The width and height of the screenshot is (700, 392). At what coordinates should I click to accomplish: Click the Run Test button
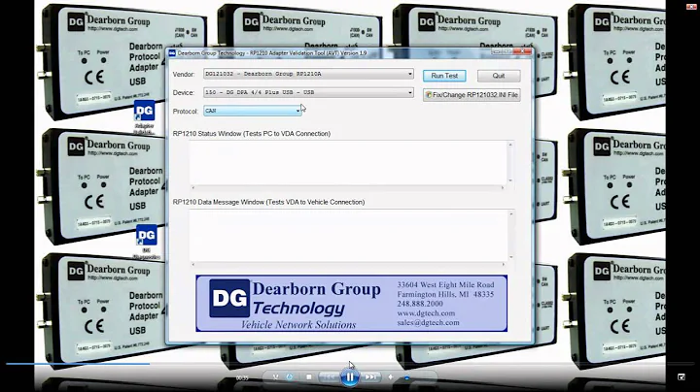pyautogui.click(x=444, y=76)
